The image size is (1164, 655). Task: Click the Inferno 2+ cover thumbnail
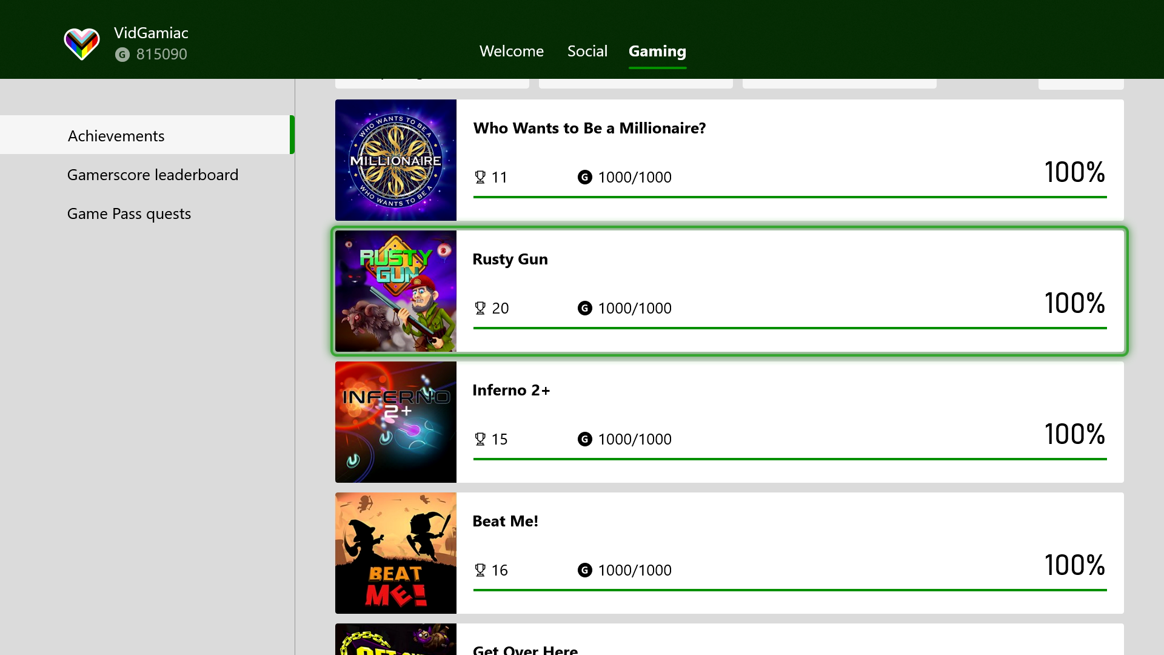pyautogui.click(x=395, y=422)
